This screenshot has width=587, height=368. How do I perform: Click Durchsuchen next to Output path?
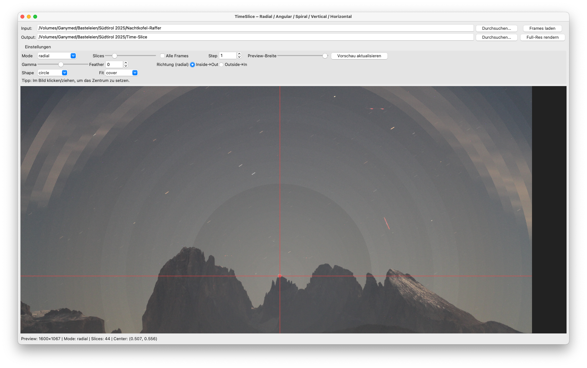tap(496, 37)
